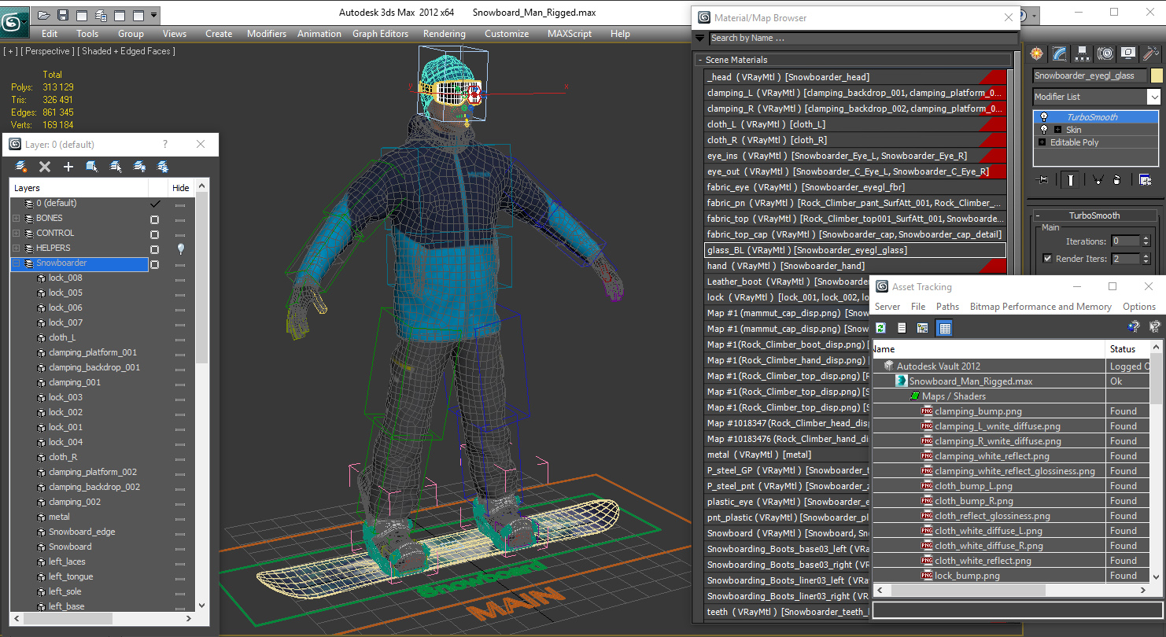Click Make Unique icon below modifier stack
This screenshot has height=637, width=1166.
(1098, 180)
